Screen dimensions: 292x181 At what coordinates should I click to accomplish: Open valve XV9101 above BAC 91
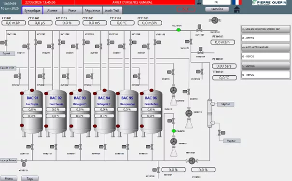click(26, 46)
